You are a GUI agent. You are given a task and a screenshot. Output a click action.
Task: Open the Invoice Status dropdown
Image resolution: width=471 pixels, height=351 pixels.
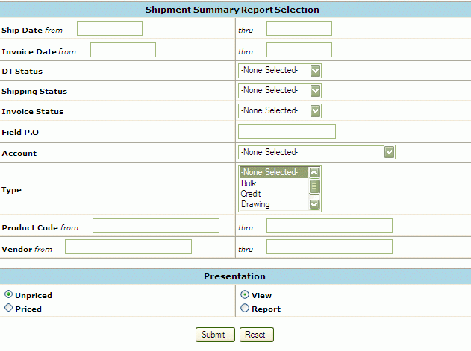[279, 110]
